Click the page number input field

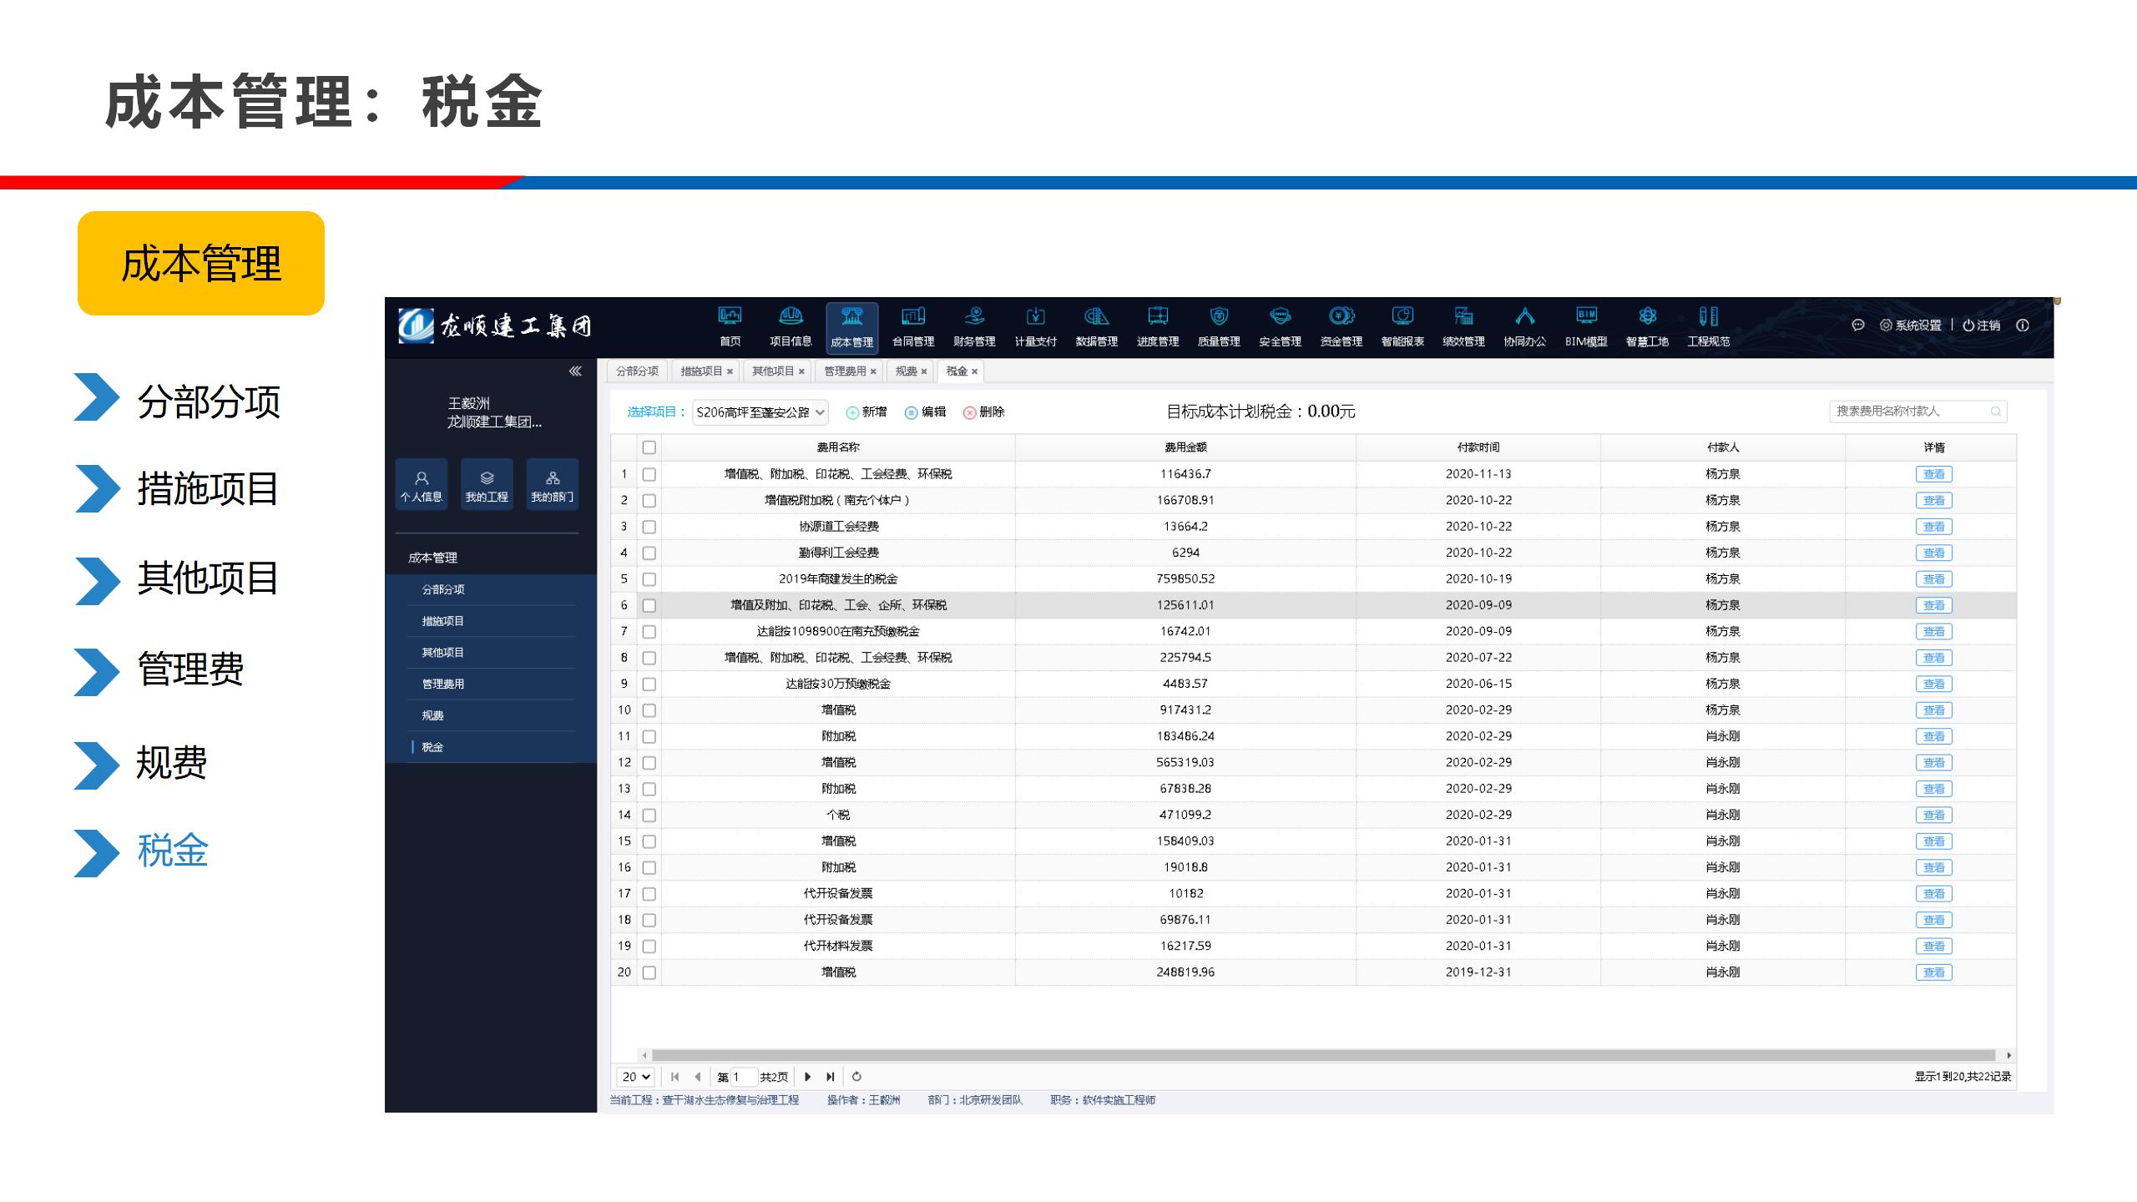coord(742,1077)
